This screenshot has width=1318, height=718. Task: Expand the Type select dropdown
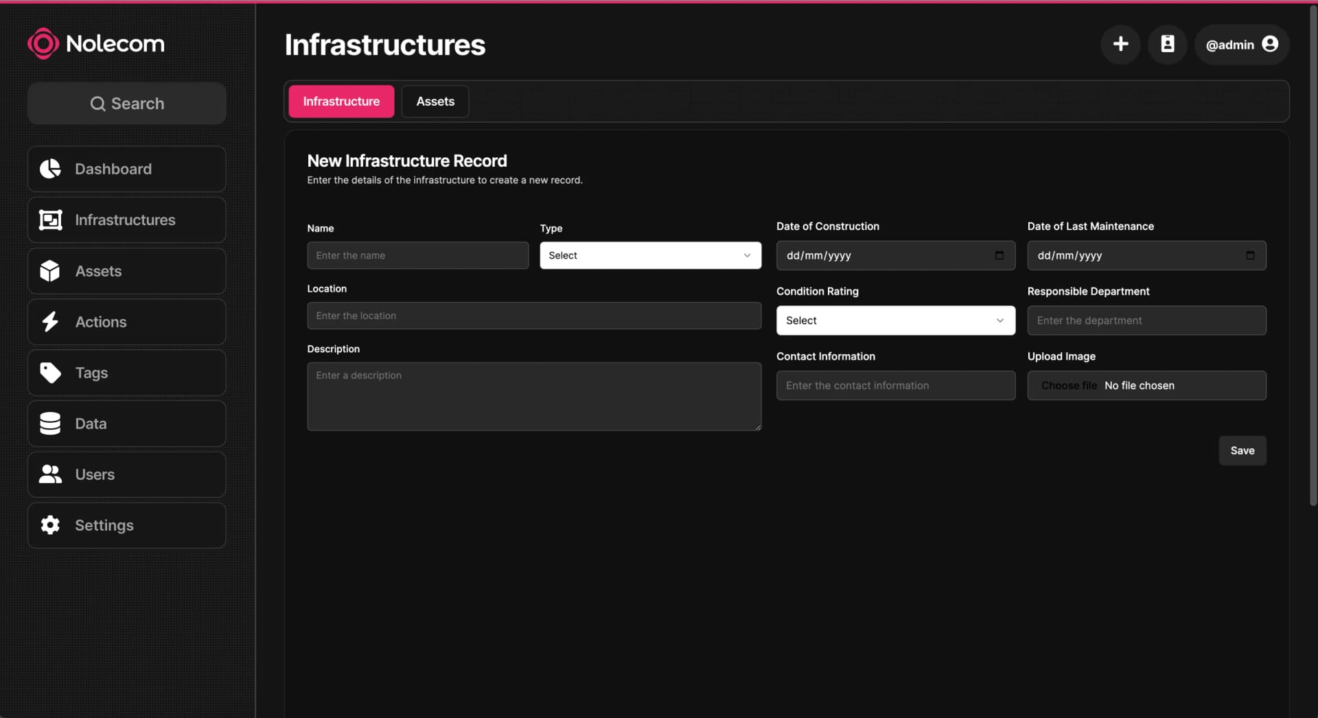click(650, 255)
